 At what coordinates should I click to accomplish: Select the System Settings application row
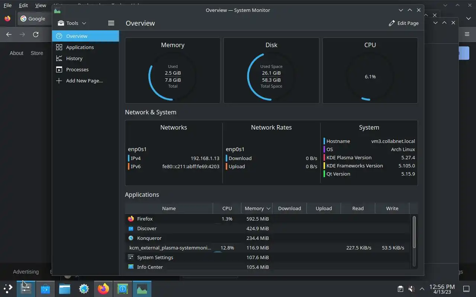point(268,257)
